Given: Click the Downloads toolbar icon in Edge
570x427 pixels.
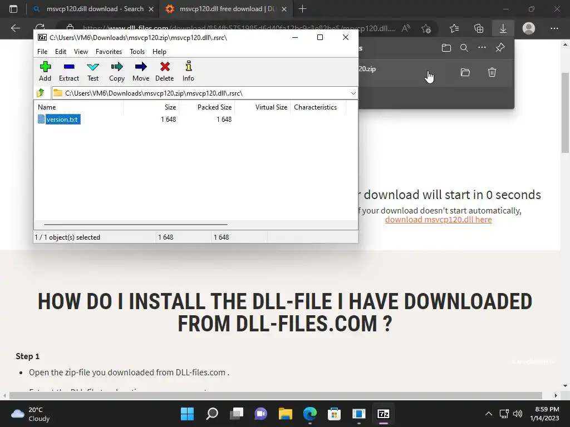Looking at the screenshot, I should click(503, 28).
